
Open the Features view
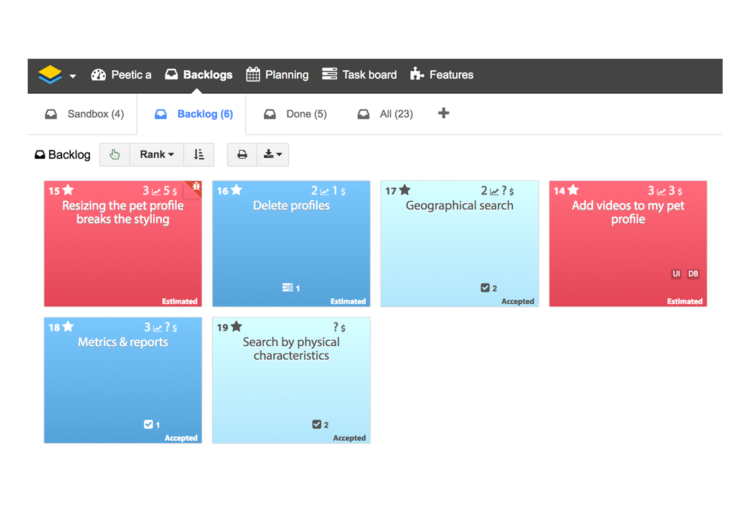442,74
